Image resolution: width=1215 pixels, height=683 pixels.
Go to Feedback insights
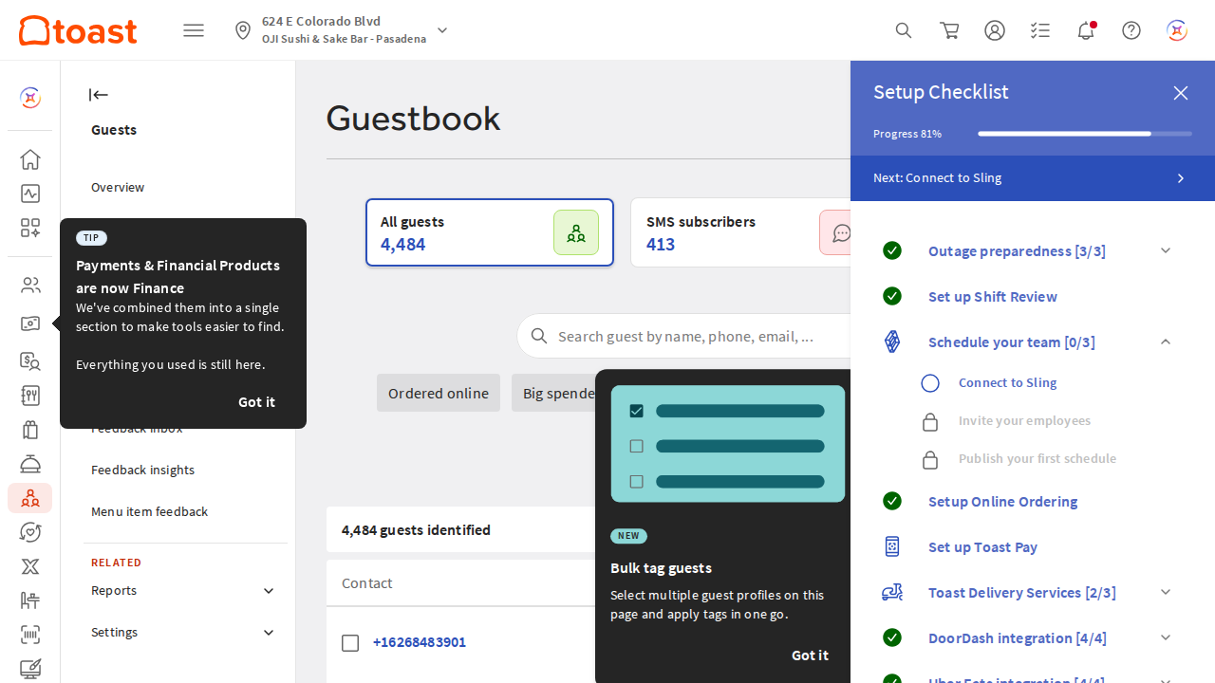point(142,470)
